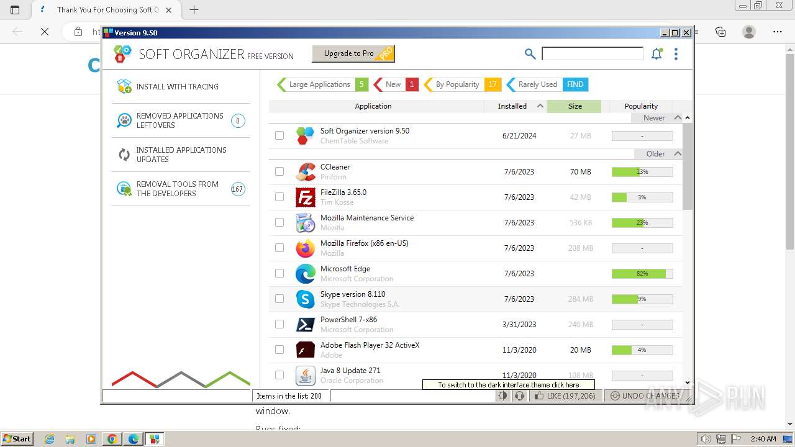Screen dimensions: 795x447
Task: Open Install With Tracing
Action: pos(181,86)
